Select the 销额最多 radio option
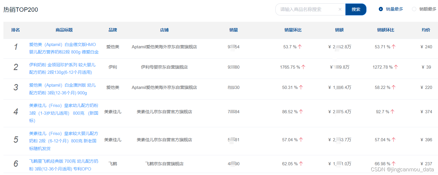 (424, 9)
